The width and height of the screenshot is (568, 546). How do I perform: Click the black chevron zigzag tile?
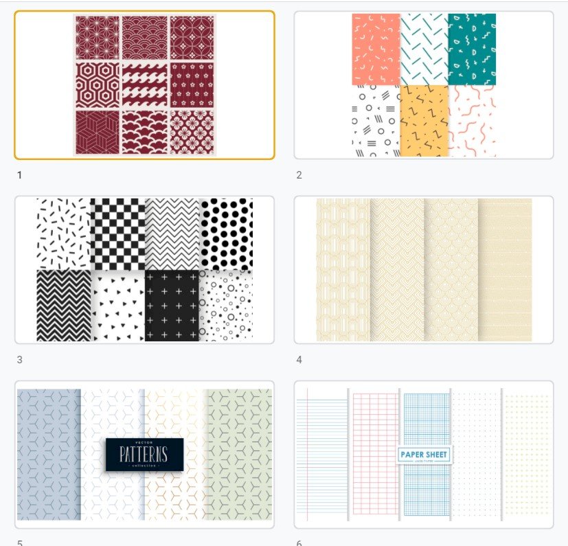tap(64, 306)
